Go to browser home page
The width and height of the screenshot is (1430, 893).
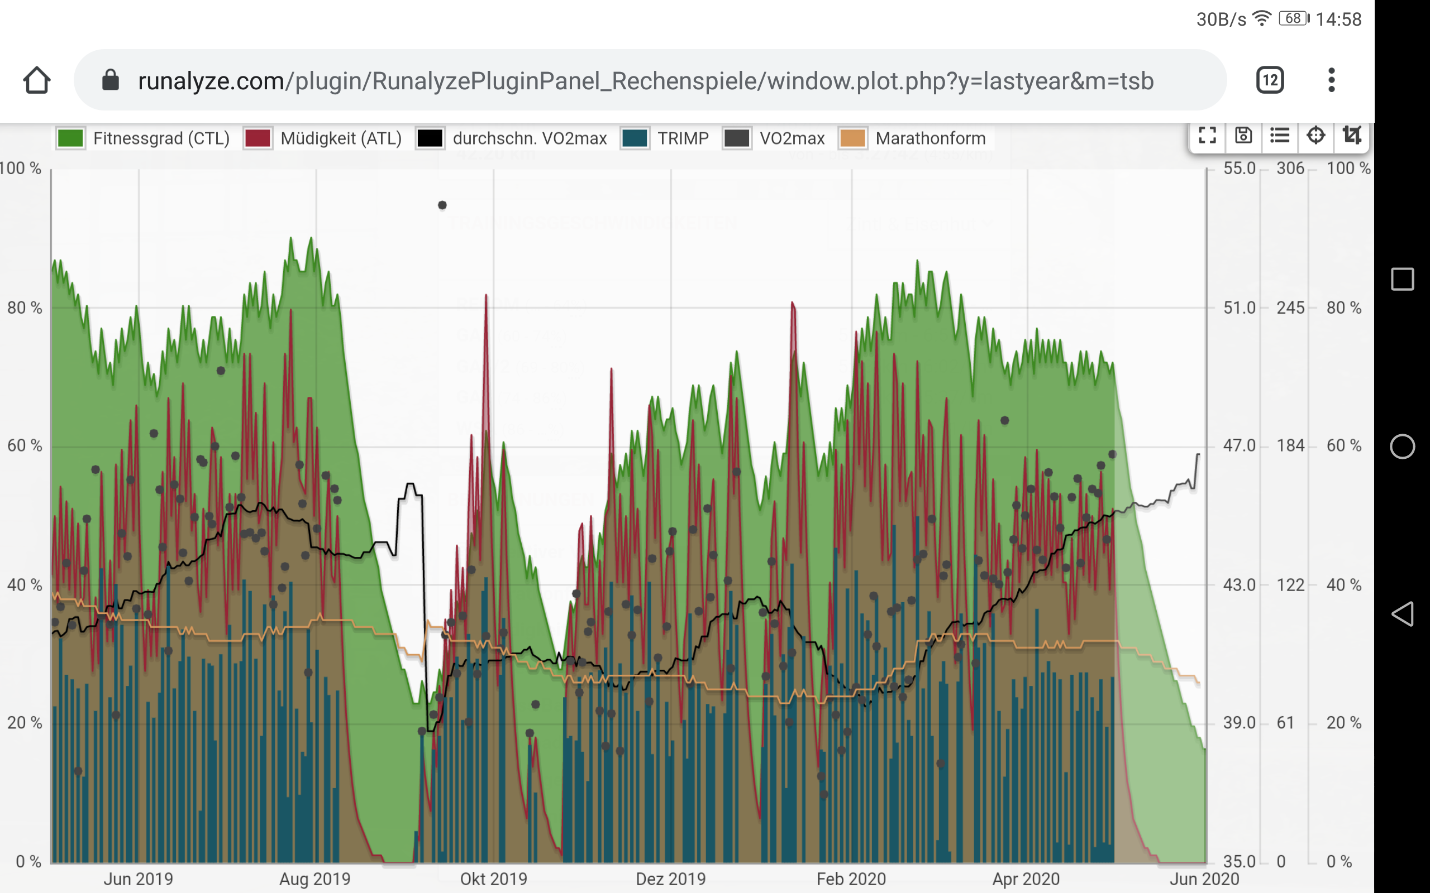pyautogui.click(x=37, y=80)
